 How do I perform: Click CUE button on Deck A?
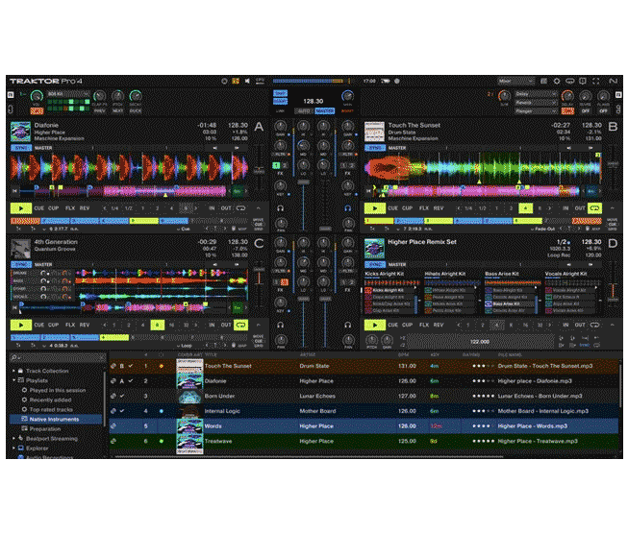click(39, 208)
